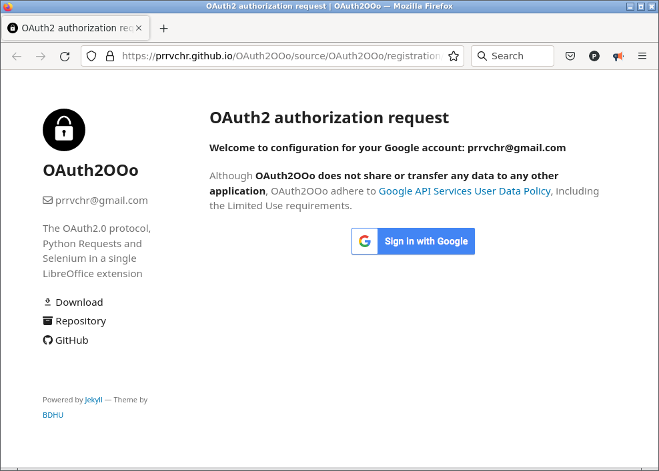Click the envelope icon beside email
This screenshot has width=659, height=471.
pyautogui.click(x=48, y=201)
